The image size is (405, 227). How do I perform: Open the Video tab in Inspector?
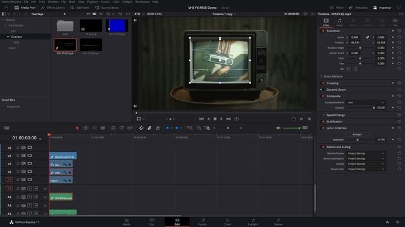click(327, 22)
